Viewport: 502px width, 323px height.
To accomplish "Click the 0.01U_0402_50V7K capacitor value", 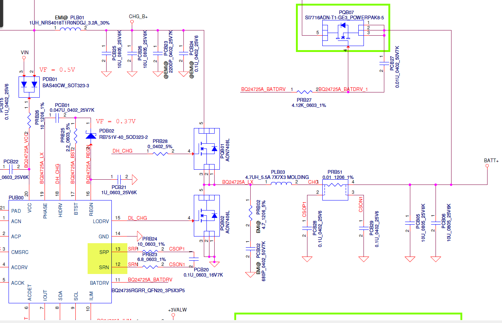I will [397, 67].
